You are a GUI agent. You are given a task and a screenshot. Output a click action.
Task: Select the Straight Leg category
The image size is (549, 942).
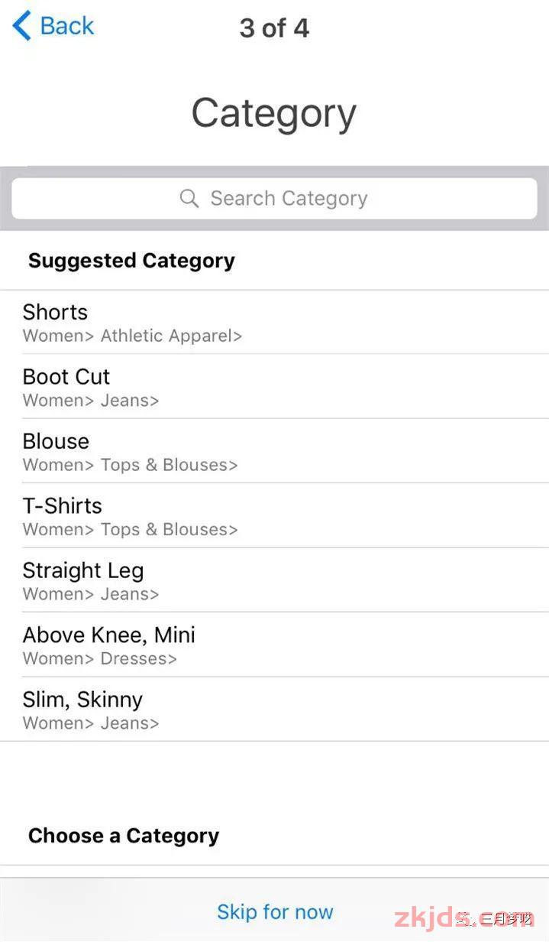tap(274, 580)
